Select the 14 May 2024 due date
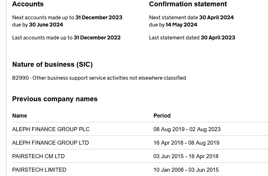The width and height of the screenshot is (268, 176). [x=181, y=25]
